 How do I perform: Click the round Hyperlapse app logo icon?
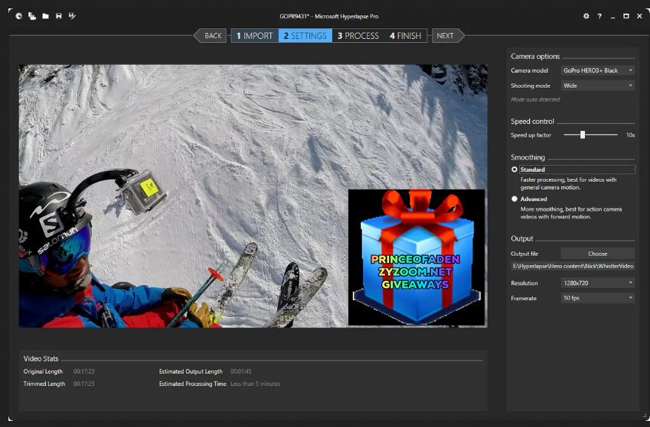[x=18, y=16]
